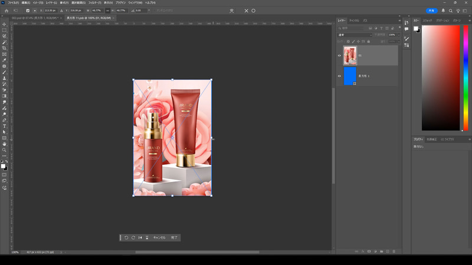Select the Eraser tool
The image size is (472, 265).
click(x=4, y=90)
